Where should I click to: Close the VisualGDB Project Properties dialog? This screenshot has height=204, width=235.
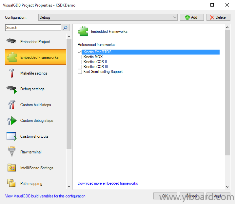coord(227,5)
